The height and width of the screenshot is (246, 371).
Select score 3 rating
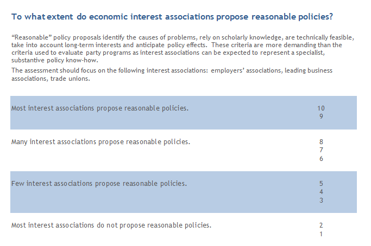321,200
